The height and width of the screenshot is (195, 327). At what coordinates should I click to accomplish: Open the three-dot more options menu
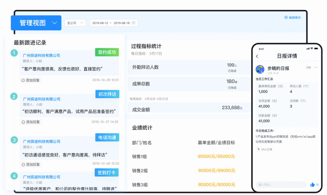[x=316, y=67]
